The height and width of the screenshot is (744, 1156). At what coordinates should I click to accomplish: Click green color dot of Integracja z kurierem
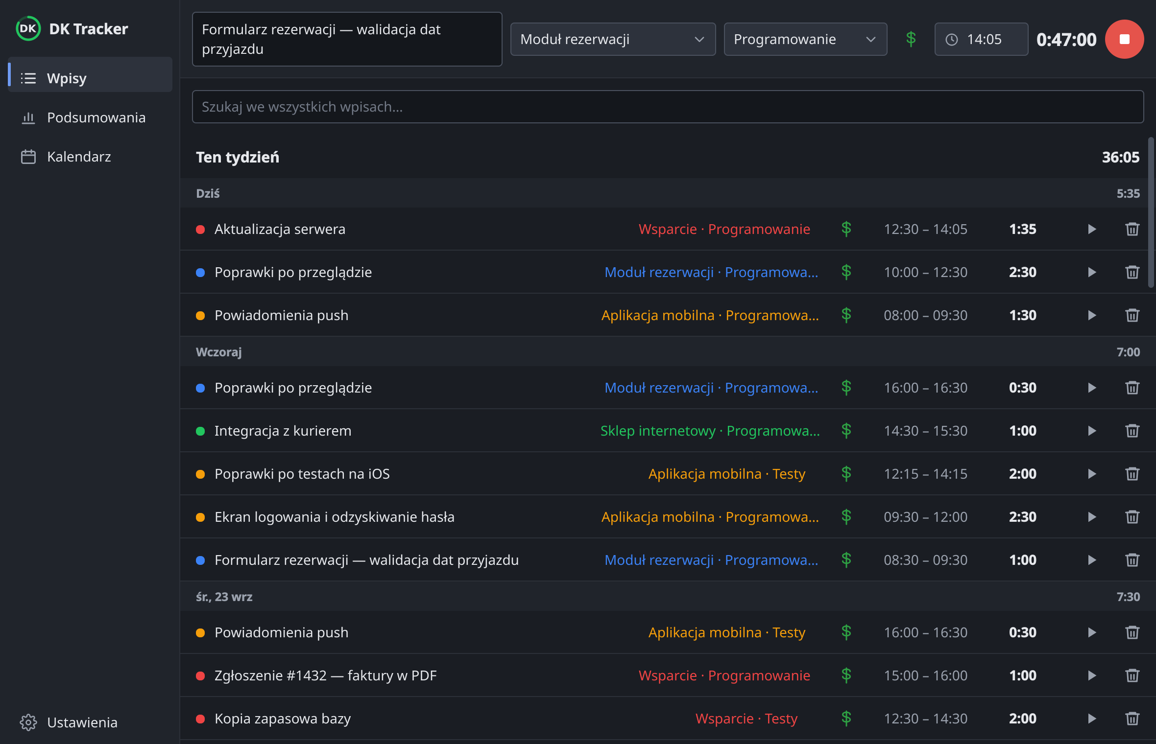click(200, 431)
